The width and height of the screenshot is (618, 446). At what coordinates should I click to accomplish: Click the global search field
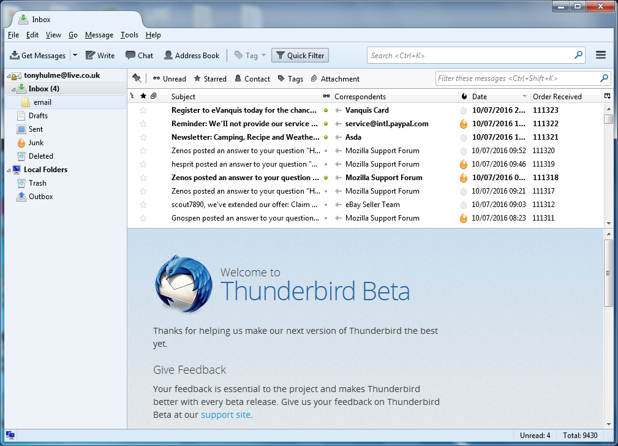470,55
